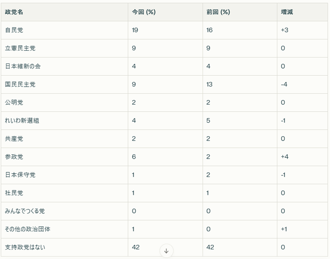Click the 公明党 party name cell

point(64,103)
